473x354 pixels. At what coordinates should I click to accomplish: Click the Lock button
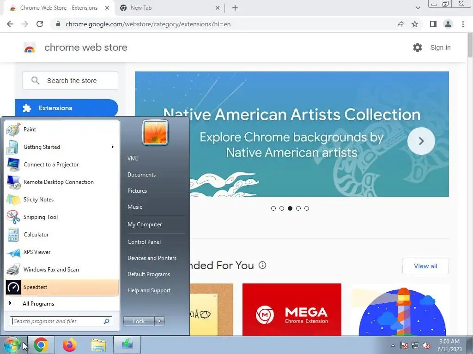pyautogui.click(x=139, y=321)
